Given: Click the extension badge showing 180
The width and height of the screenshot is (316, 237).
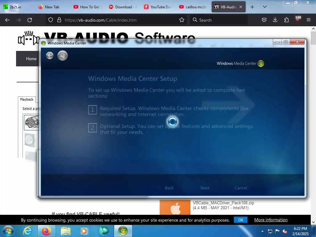Looking at the screenshot, I should [x=298, y=19].
